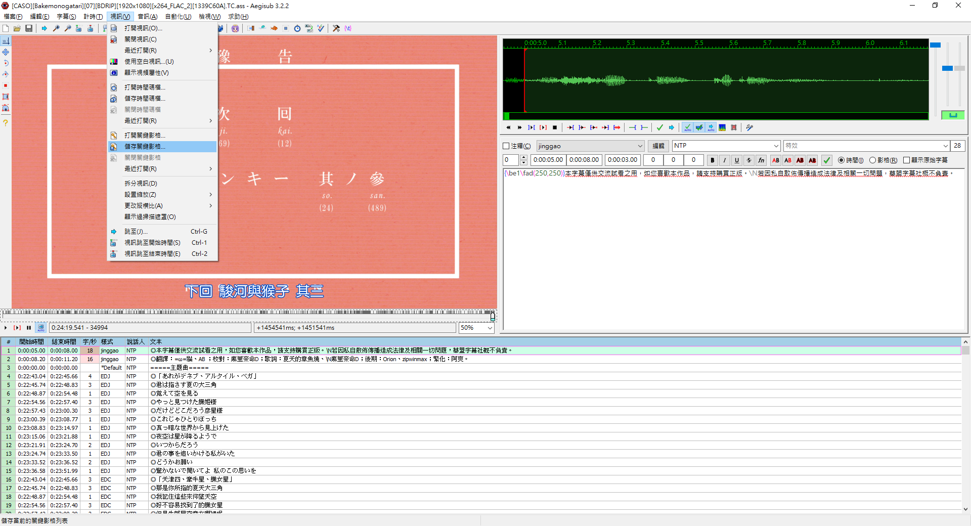The height and width of the screenshot is (526, 971).
Task: Select 使用空白視訊 menu entry
Action: (x=162, y=62)
